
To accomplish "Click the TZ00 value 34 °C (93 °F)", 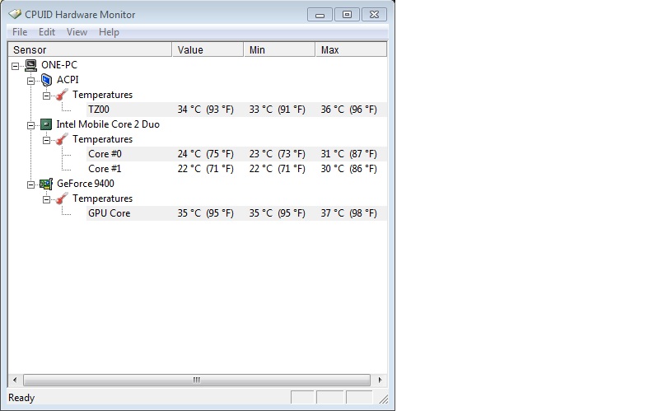I will click(206, 110).
